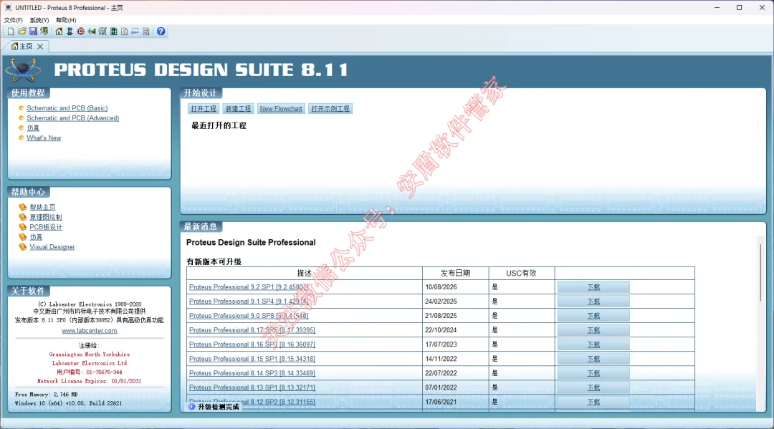Screen dimensions: 774x429
Task: Click the 最近打开的工程 heading
Action: (219, 126)
